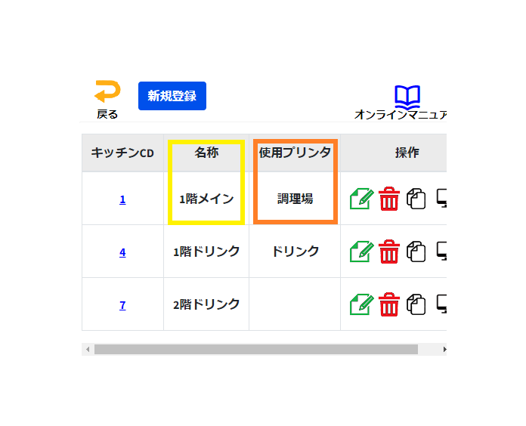Delete the 1階メイン kitchen row

coord(388,199)
